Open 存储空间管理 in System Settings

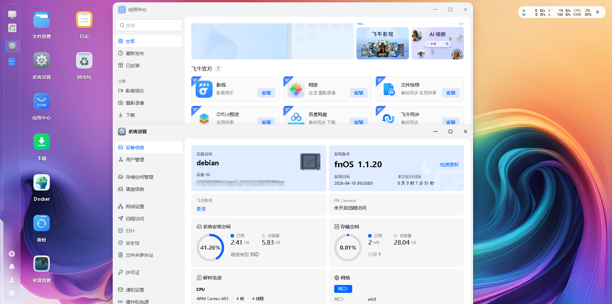pyautogui.click(x=149, y=177)
